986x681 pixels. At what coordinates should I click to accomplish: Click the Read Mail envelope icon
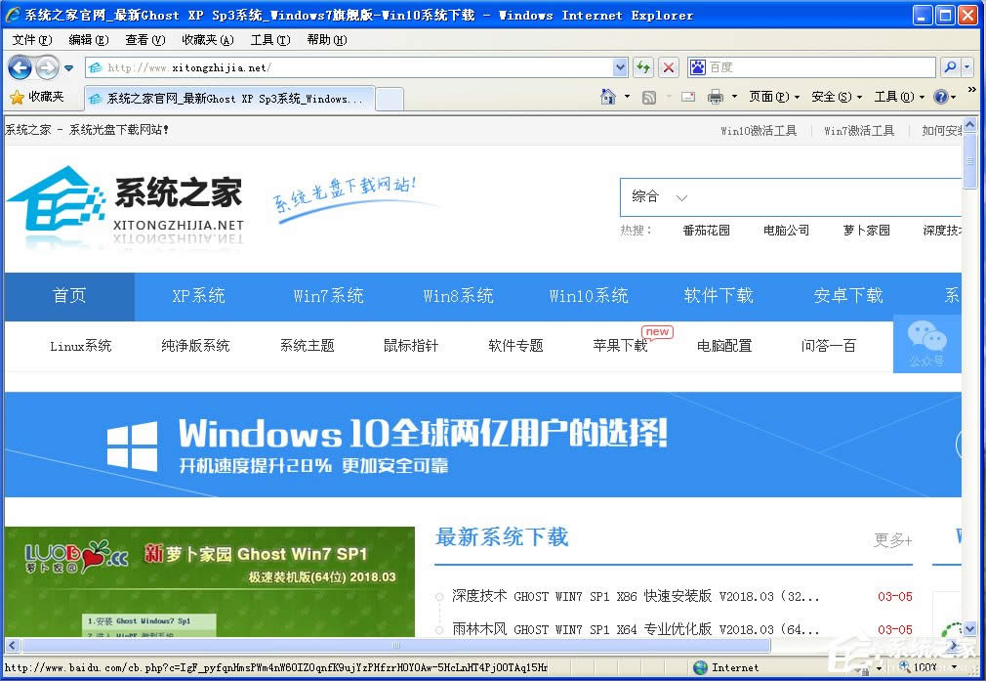coord(686,97)
